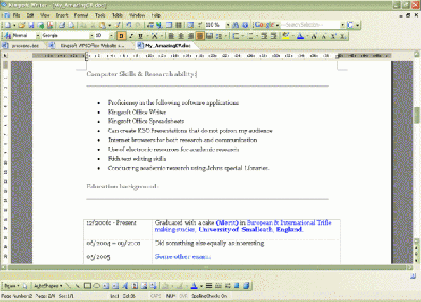Expand the Georgia font dropdown
The height and width of the screenshot is (302, 421).
click(91, 36)
